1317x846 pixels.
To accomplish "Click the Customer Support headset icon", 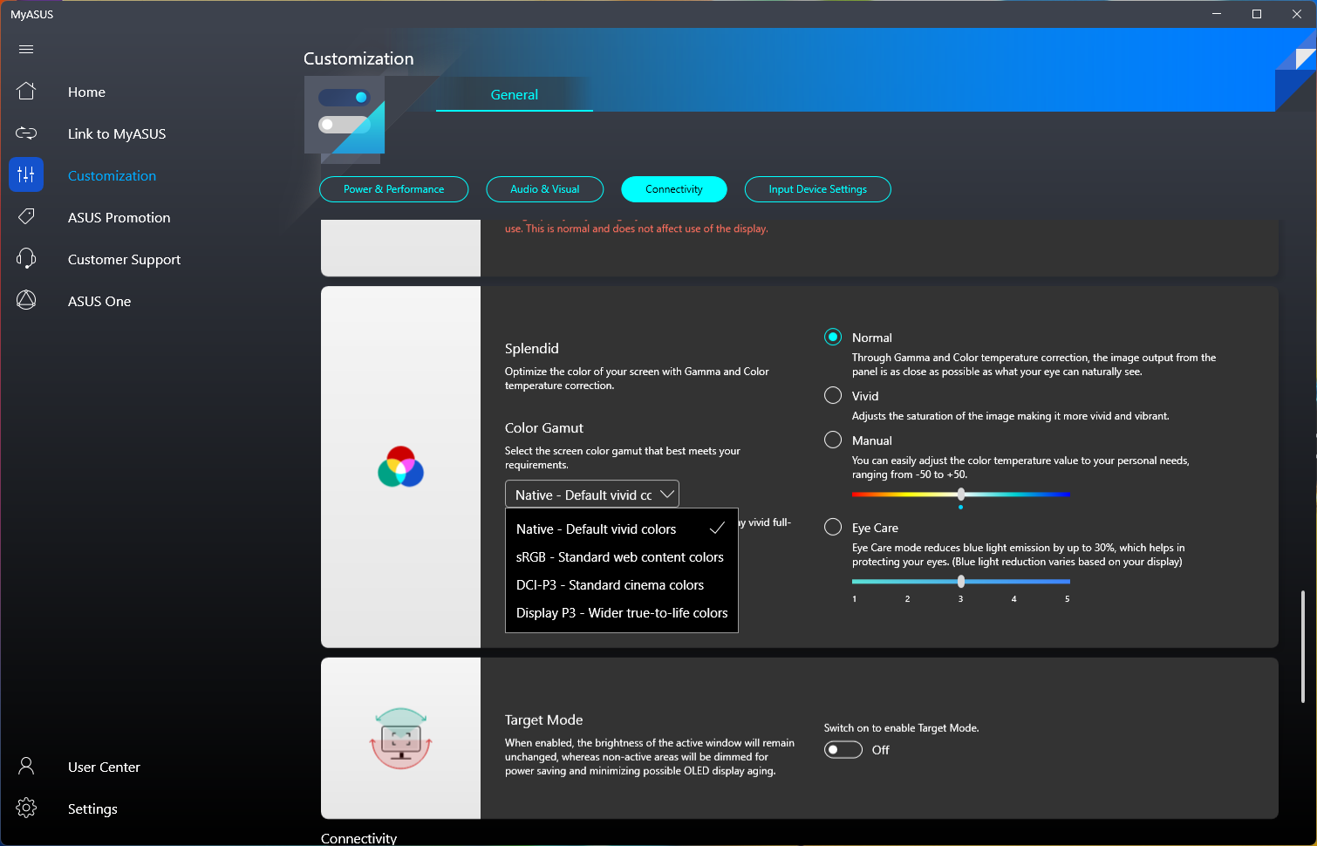I will coord(26,258).
